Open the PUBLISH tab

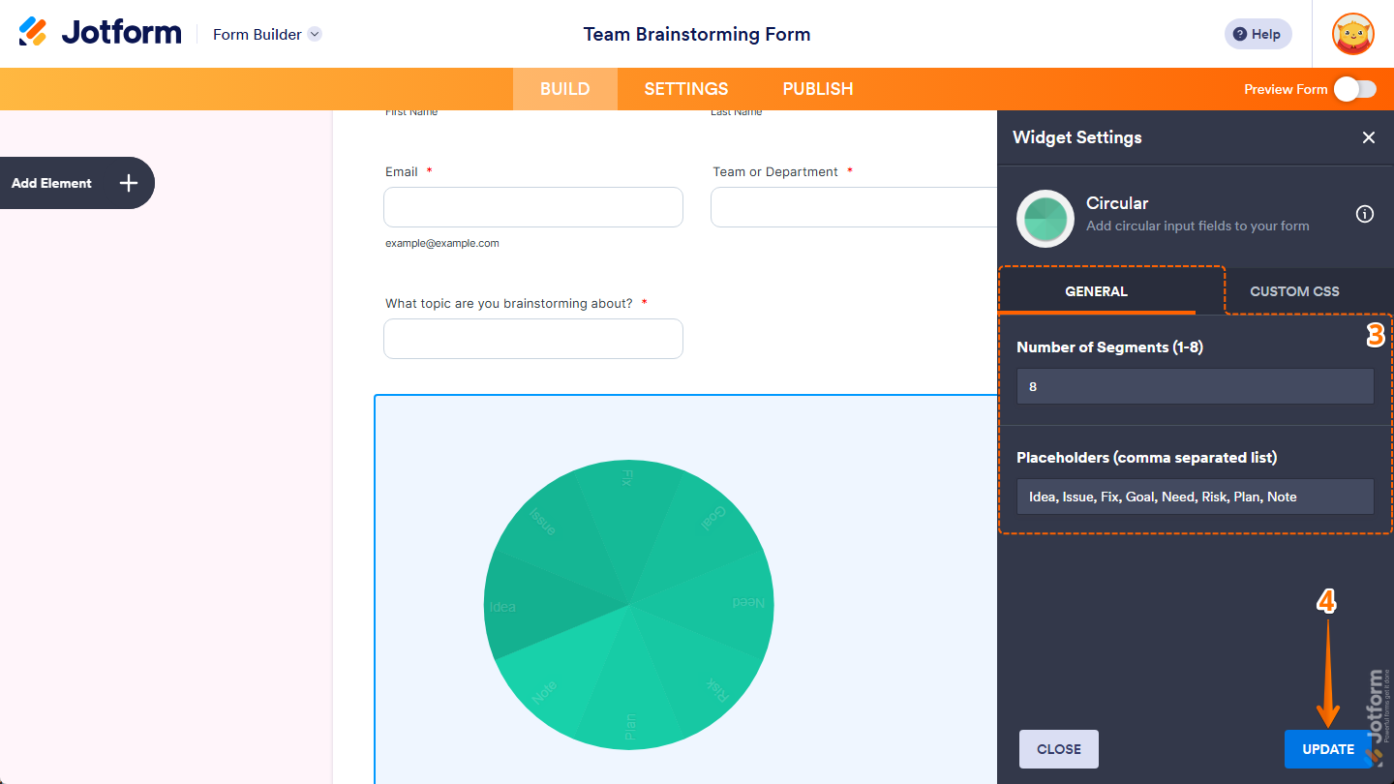click(817, 88)
